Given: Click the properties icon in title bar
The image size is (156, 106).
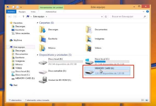Looking at the screenshot, I should click(13, 7).
